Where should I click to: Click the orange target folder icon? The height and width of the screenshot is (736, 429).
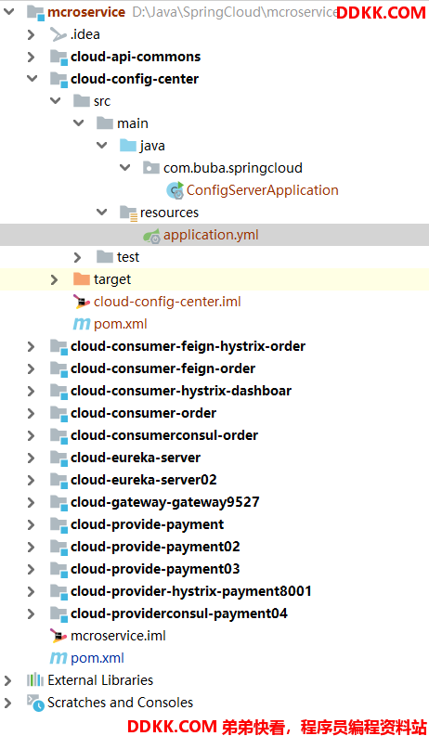82,279
